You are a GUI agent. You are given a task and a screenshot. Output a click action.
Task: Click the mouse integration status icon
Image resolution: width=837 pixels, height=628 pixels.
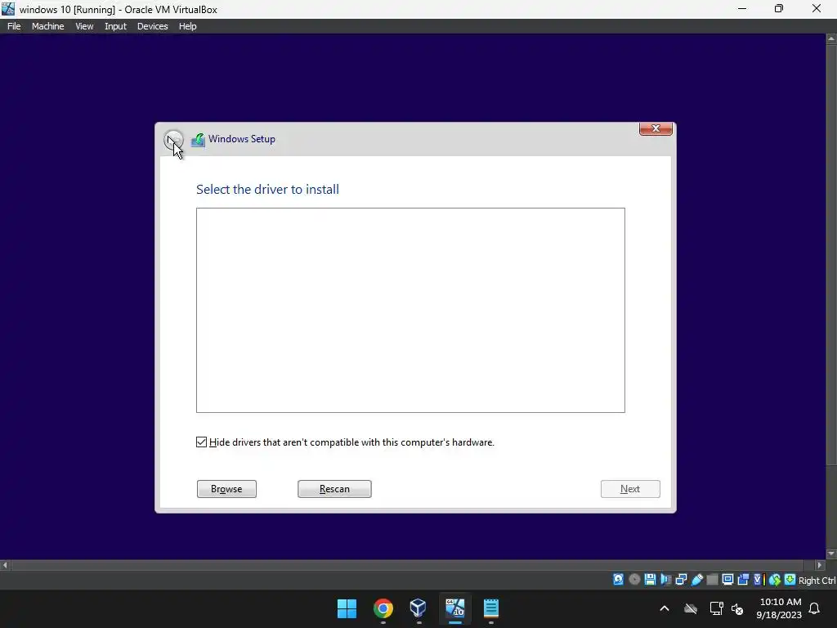pyautogui.click(x=775, y=580)
